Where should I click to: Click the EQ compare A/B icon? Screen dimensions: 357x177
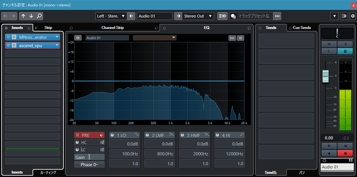pos(78,38)
